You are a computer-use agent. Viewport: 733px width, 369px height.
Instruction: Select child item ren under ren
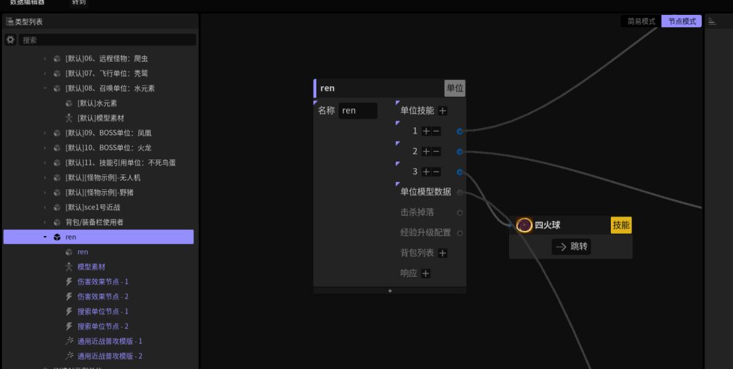click(x=83, y=252)
